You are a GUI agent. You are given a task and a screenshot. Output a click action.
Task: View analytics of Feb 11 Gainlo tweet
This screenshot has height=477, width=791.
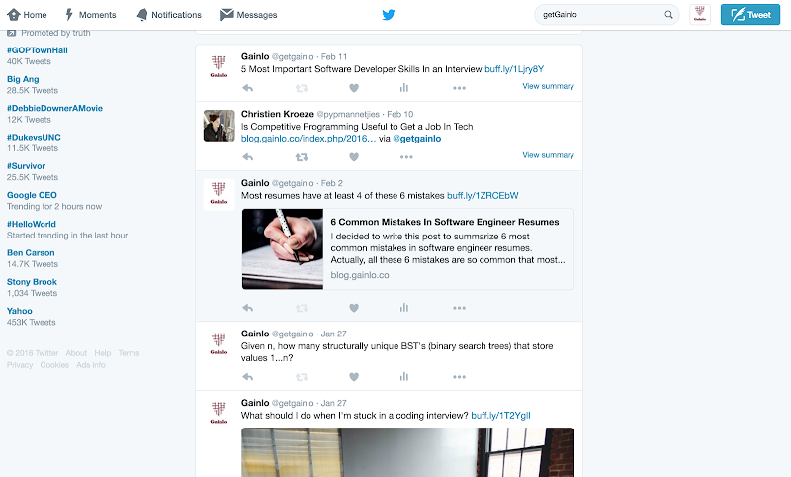404,88
